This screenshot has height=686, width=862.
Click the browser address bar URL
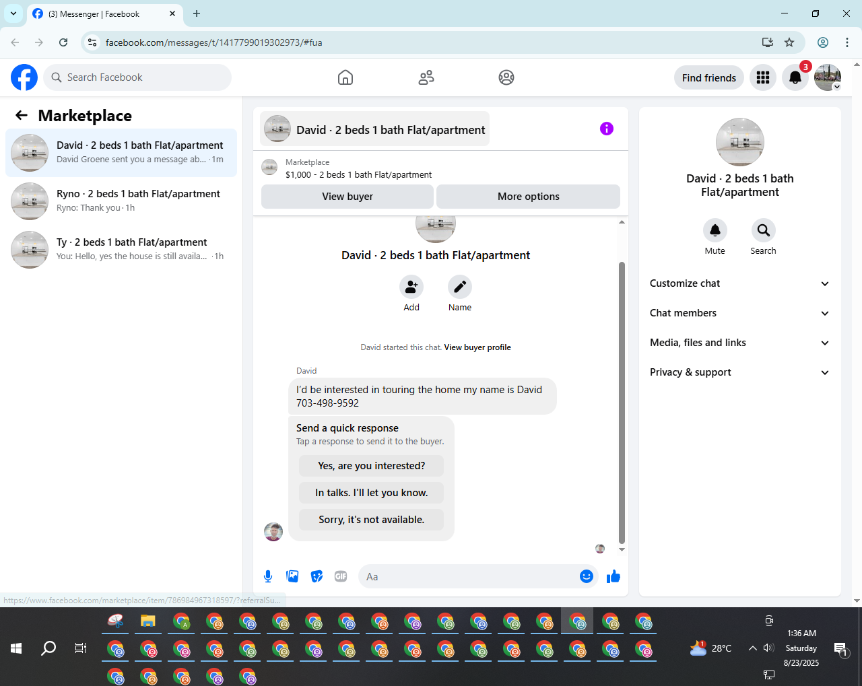(x=213, y=42)
